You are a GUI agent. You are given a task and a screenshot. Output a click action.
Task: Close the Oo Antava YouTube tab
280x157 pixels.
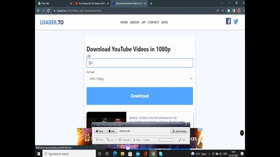(108, 3)
